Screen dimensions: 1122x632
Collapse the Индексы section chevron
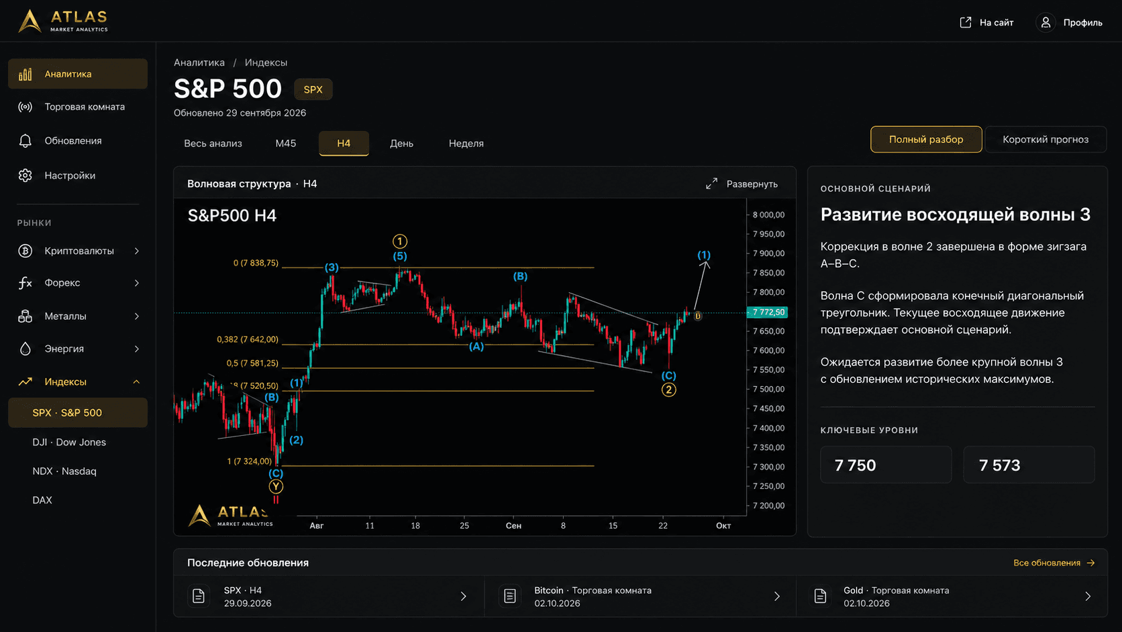(x=137, y=381)
